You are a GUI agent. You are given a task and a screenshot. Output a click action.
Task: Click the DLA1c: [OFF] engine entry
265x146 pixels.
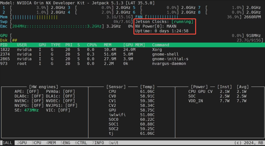point(60,96)
